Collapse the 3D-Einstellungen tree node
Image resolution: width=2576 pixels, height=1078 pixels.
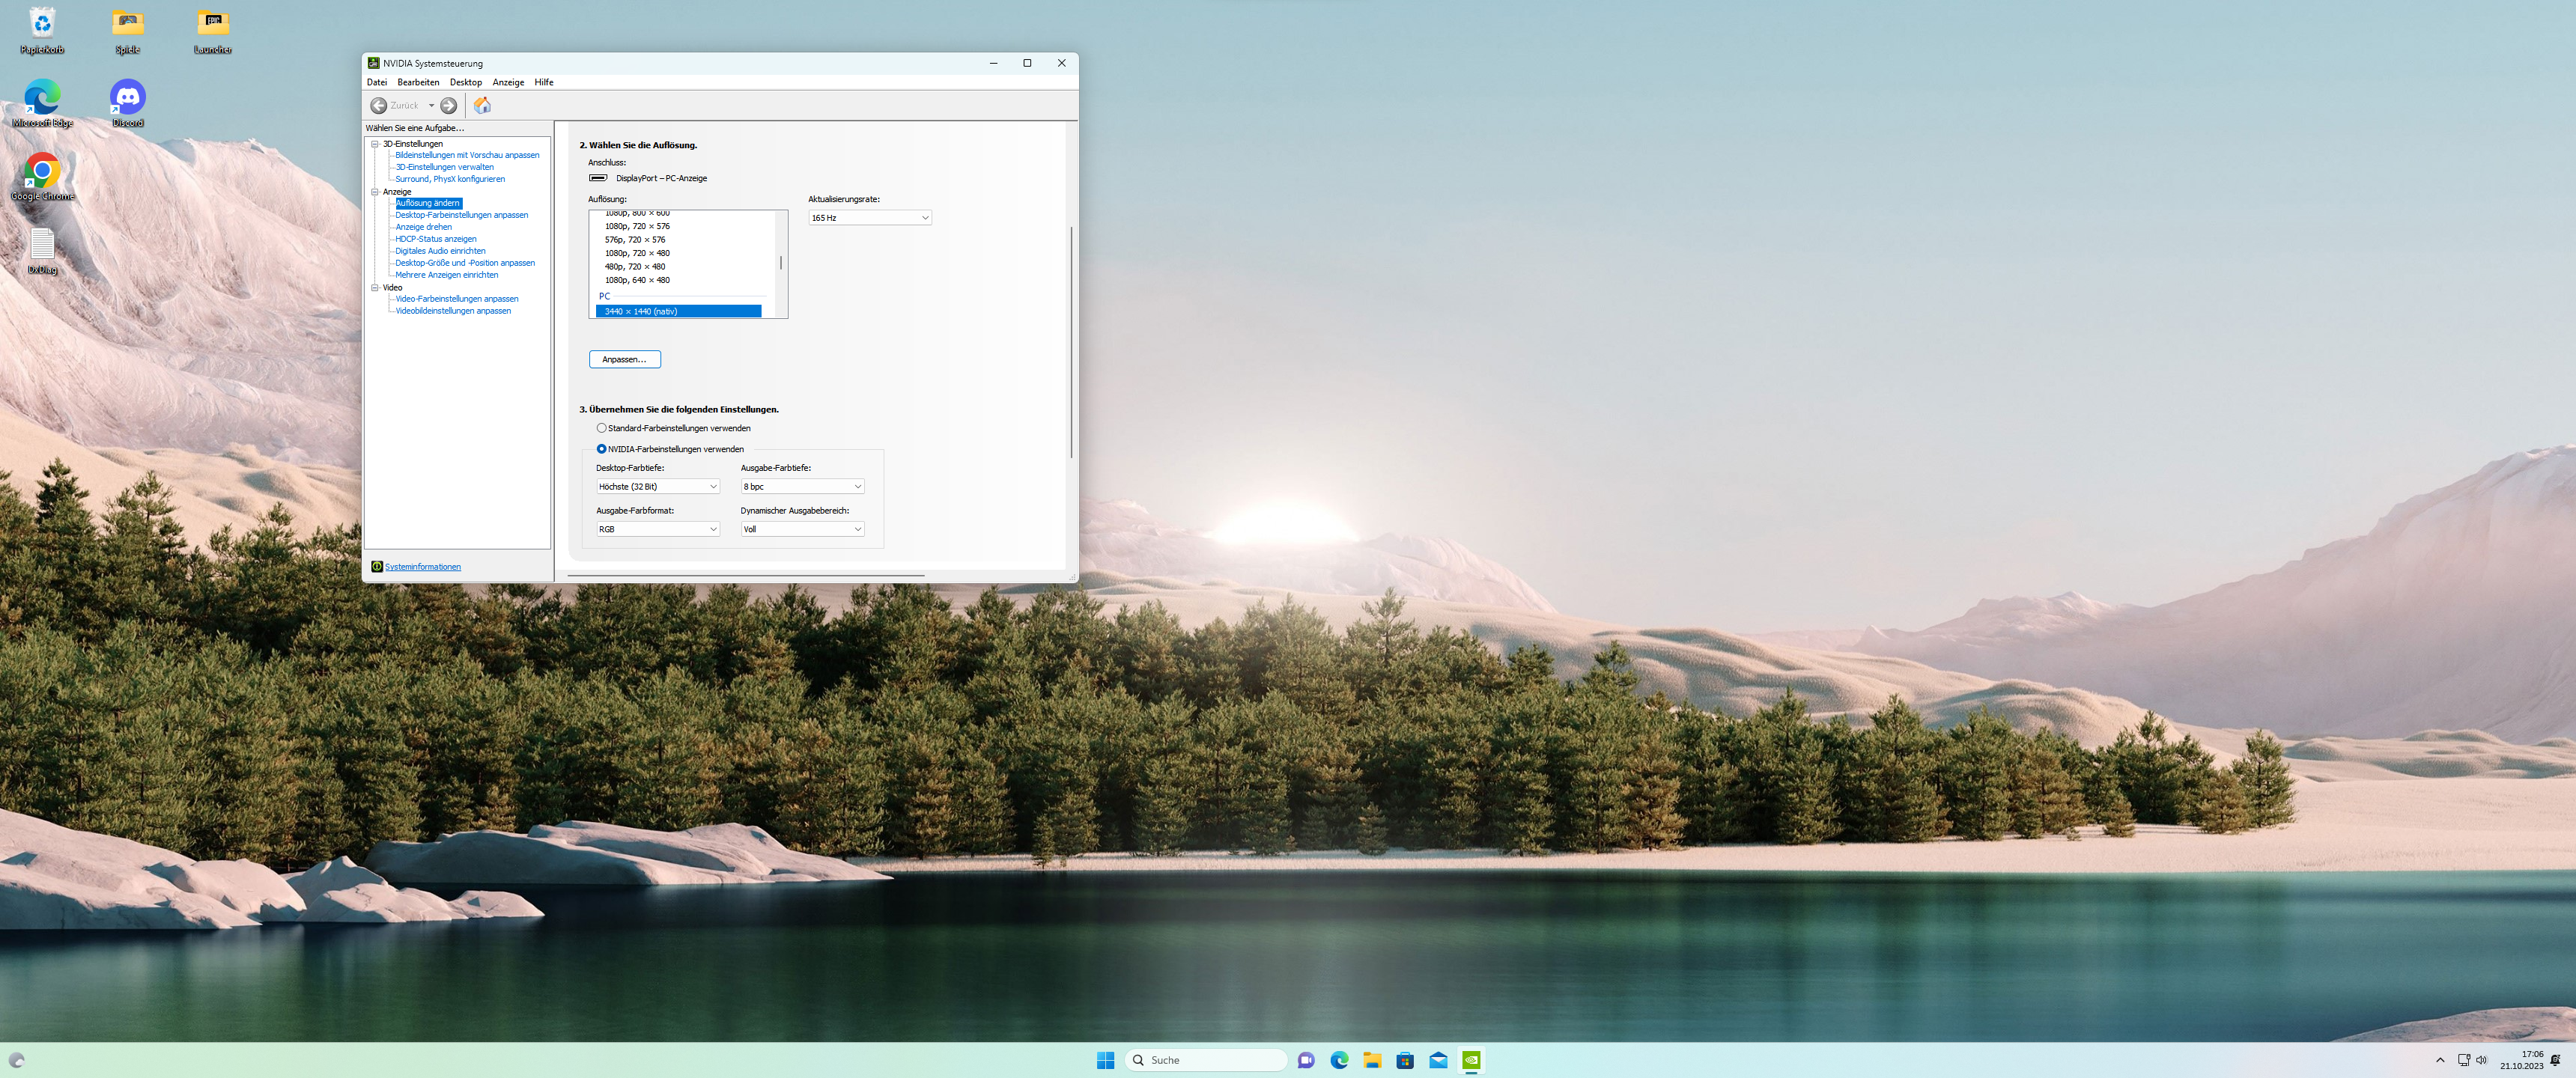click(x=375, y=144)
